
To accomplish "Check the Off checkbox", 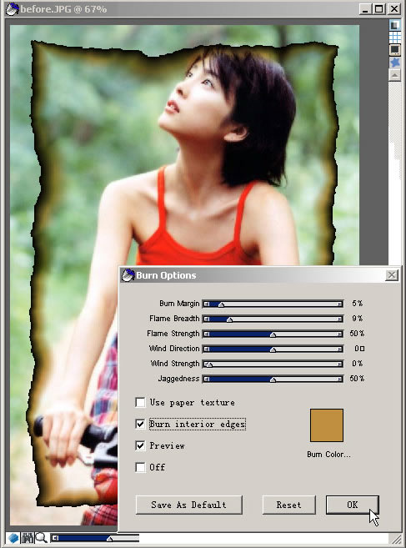I will pos(140,467).
